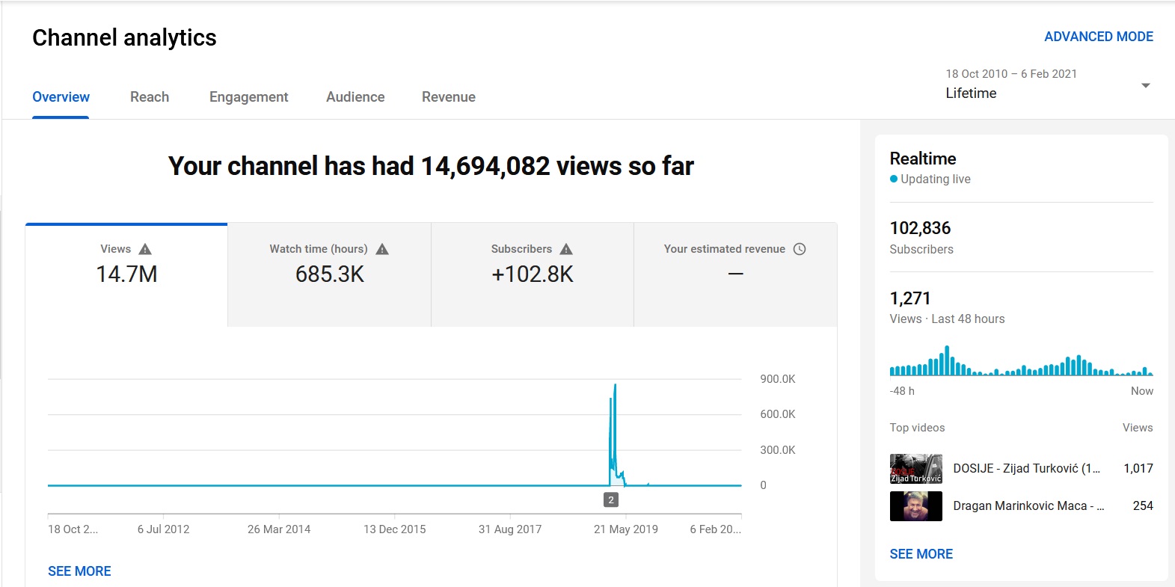This screenshot has height=587, width=1175.
Task: Click the chart marker labeled 2
Action: 611,500
